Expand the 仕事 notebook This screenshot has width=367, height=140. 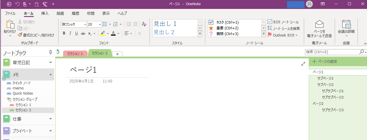tap(50, 118)
